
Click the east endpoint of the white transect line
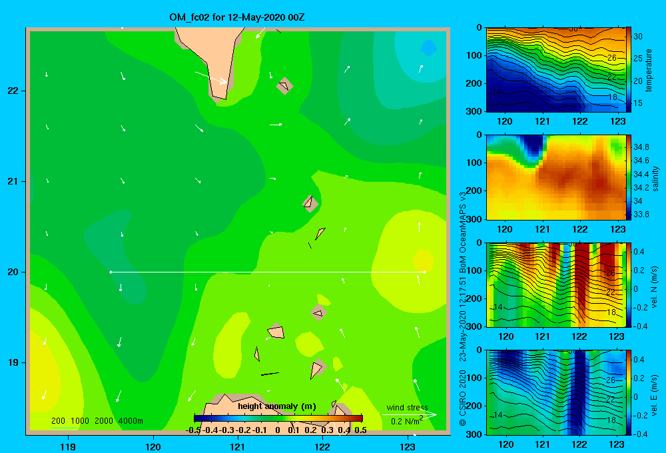pyautogui.click(x=424, y=272)
